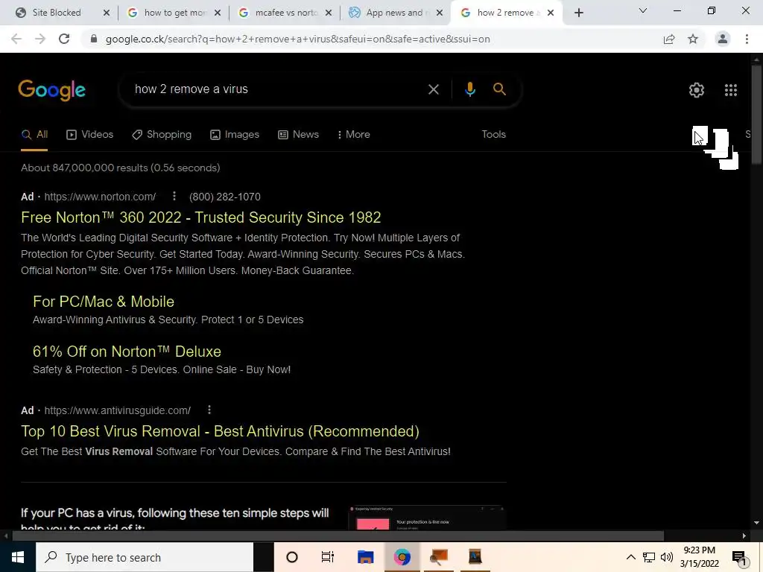Screen dimensions: 763x572
Task: Open search Tools options
Action: pyautogui.click(x=493, y=135)
